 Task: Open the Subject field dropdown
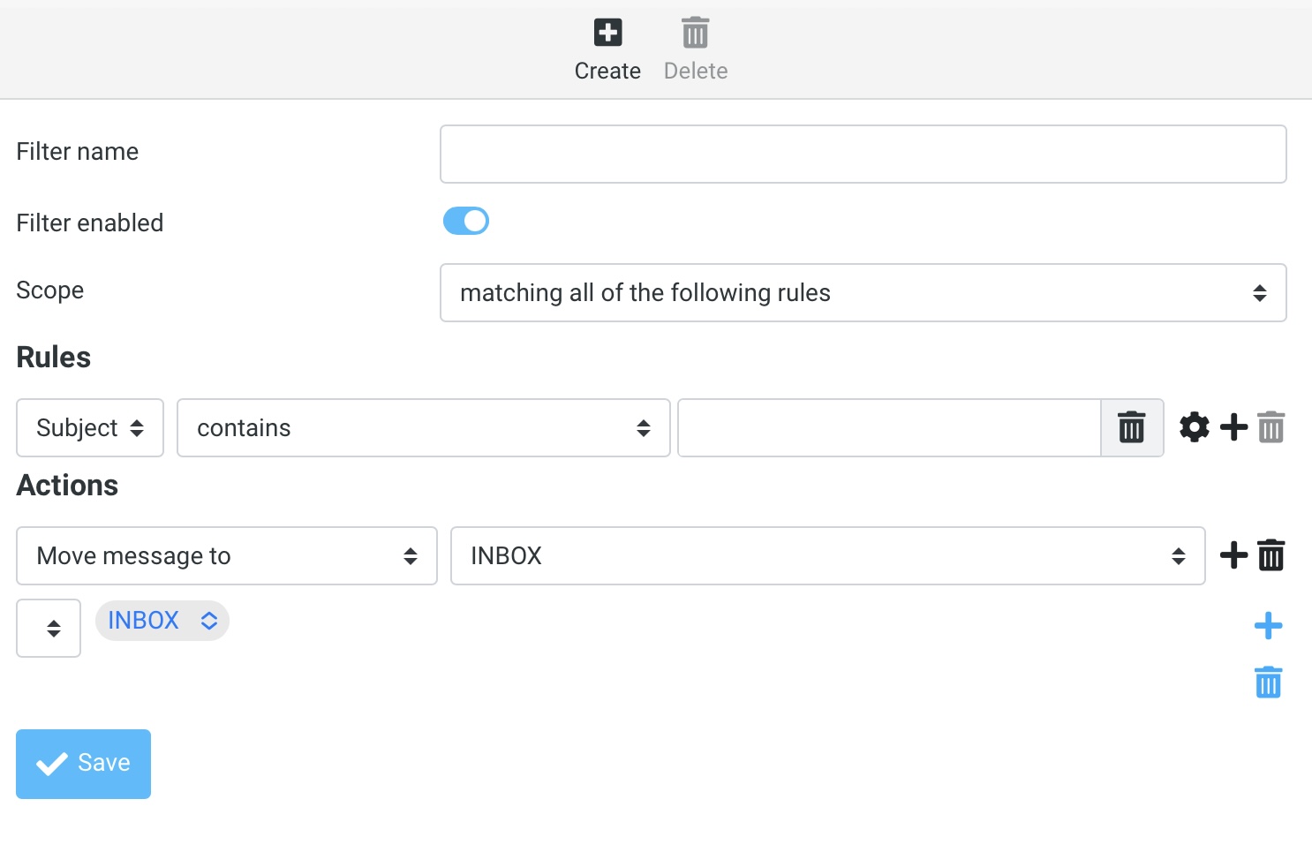point(89,427)
